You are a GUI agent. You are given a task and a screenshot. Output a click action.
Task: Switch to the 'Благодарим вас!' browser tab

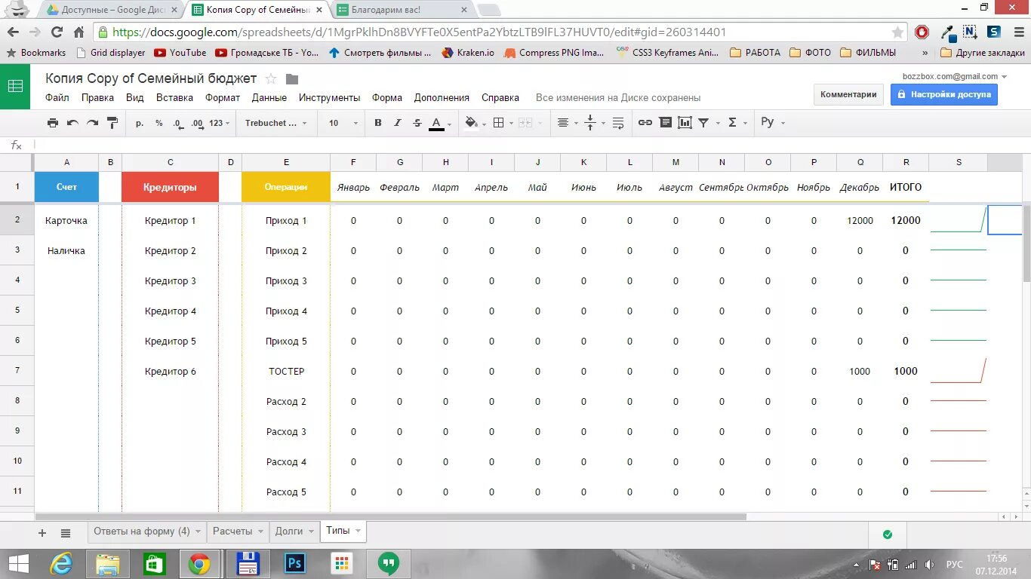(404, 10)
